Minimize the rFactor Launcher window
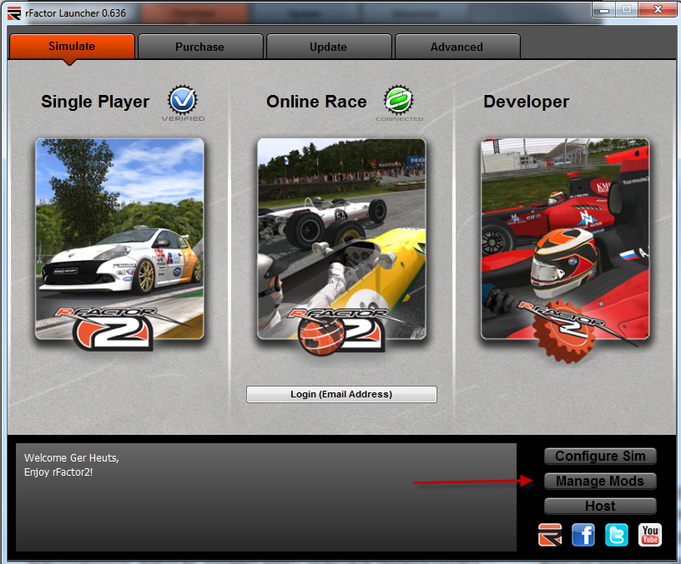This screenshot has width=681, height=564. pos(604,9)
